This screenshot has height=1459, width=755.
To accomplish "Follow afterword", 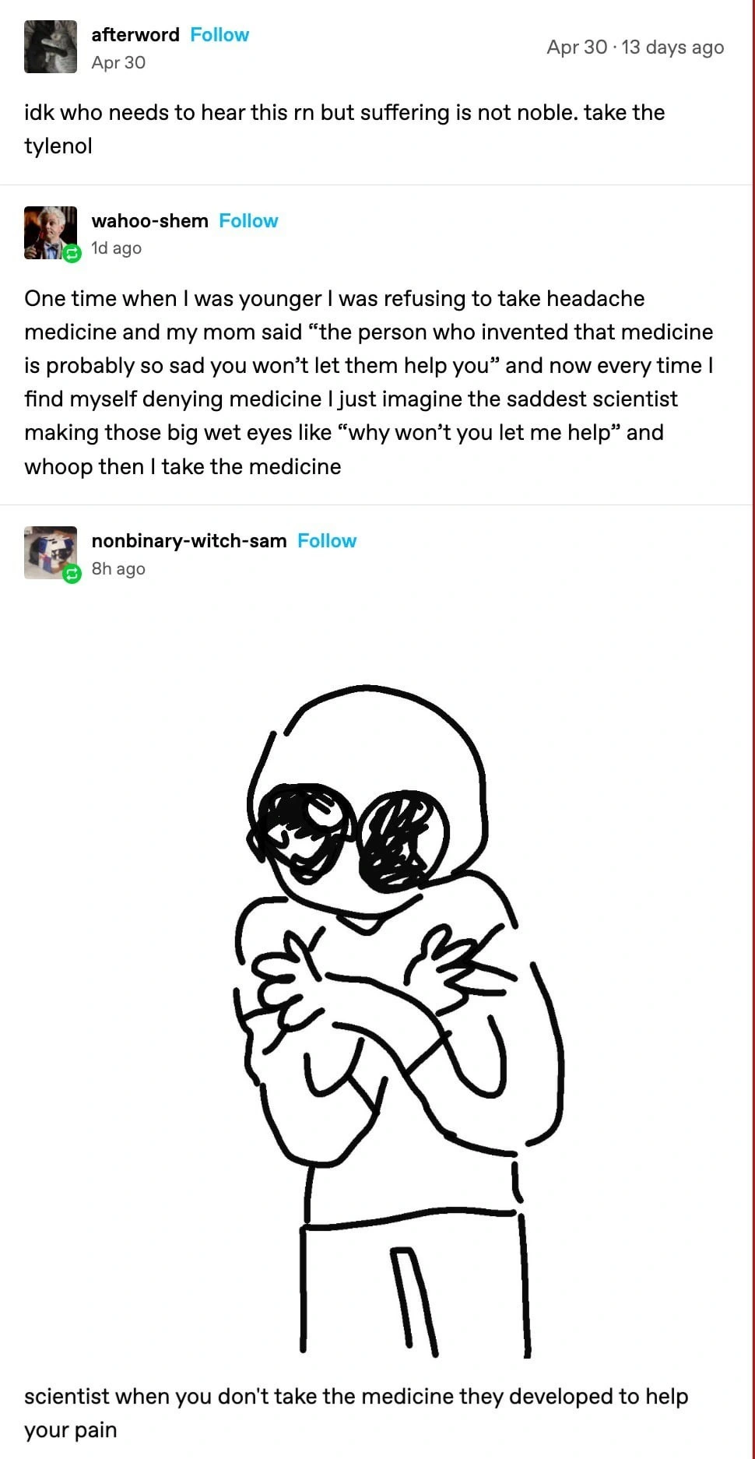I will (219, 35).
